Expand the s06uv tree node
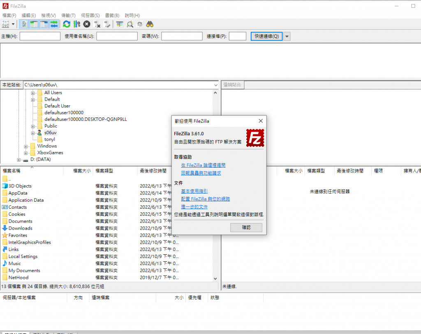The width and height of the screenshot is (421, 334). (33, 133)
